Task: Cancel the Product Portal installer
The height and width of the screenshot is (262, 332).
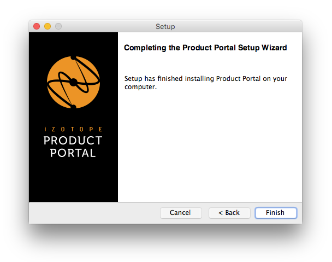Action: tap(181, 213)
